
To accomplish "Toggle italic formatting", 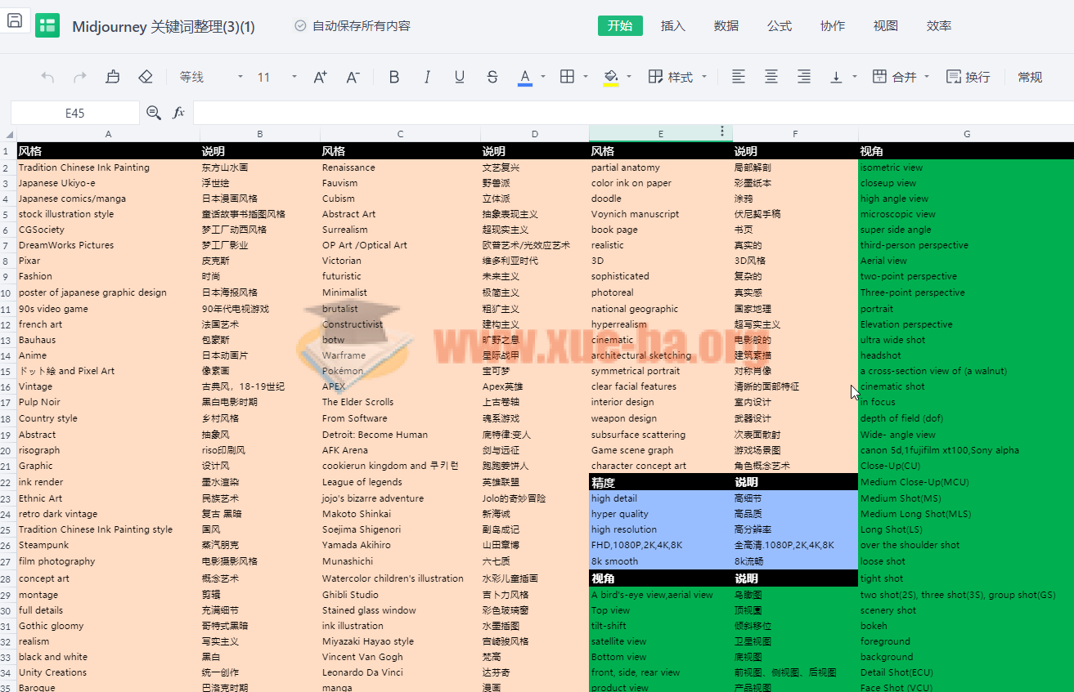I will [x=427, y=77].
